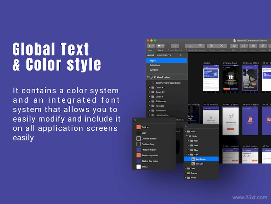Move the selection Forward with the toolbar icon
The width and height of the screenshot is (271, 204).
(190, 46)
